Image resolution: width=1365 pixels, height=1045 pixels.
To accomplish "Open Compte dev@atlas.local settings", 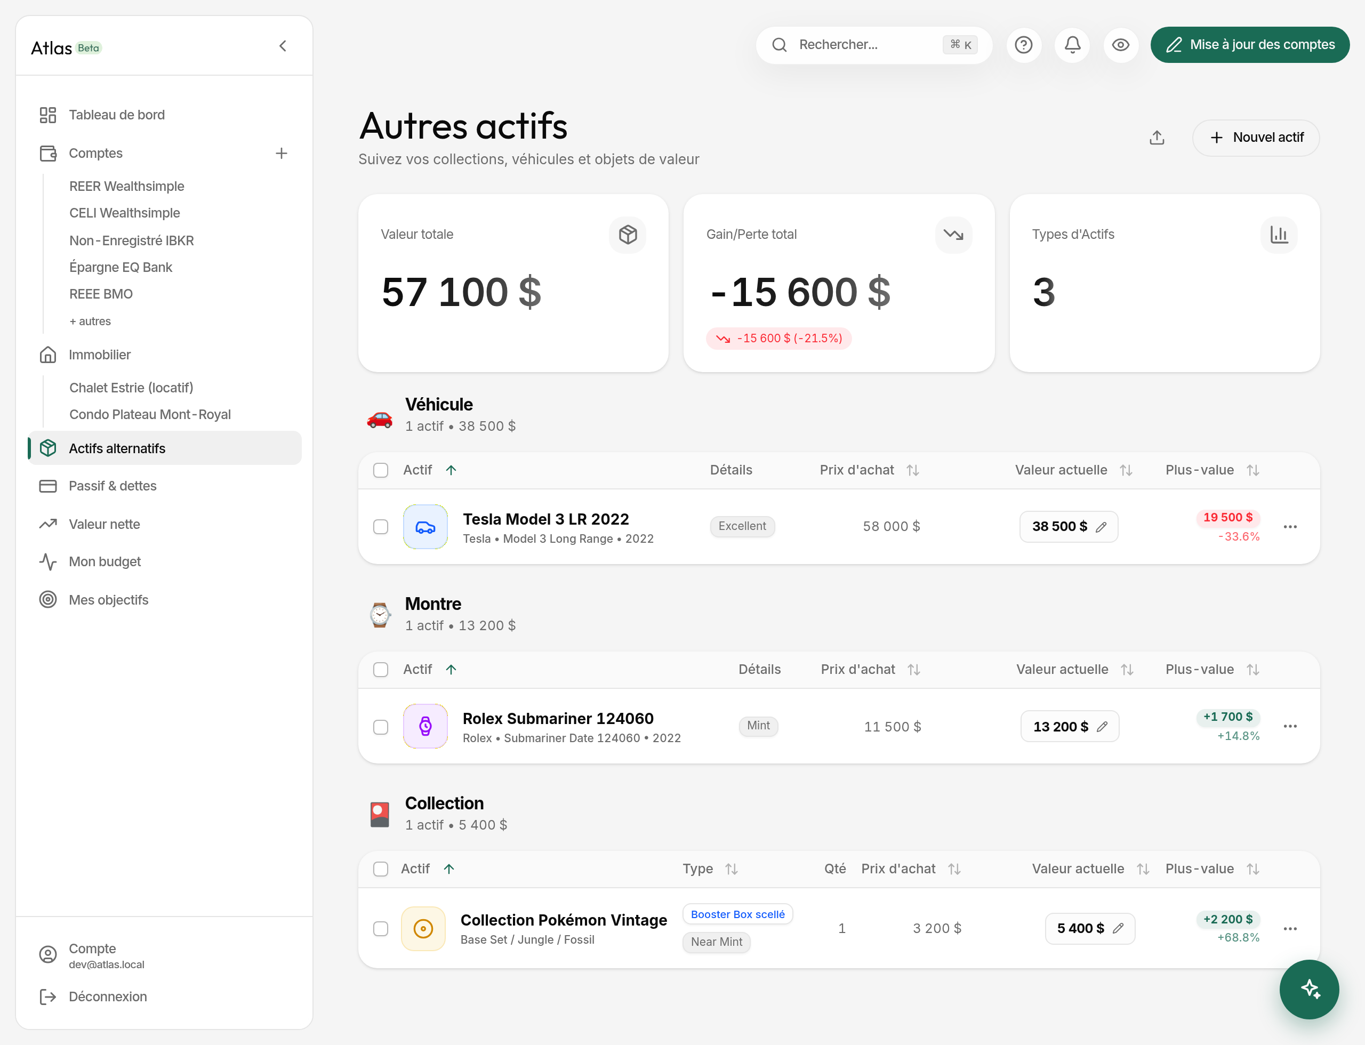I will click(x=164, y=955).
